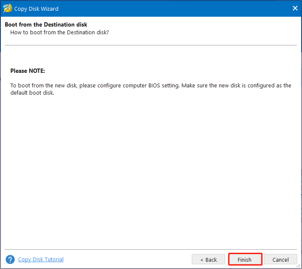Click the 'Boot from the Destination disk' heading
This screenshot has width=302, height=269.
[46, 25]
